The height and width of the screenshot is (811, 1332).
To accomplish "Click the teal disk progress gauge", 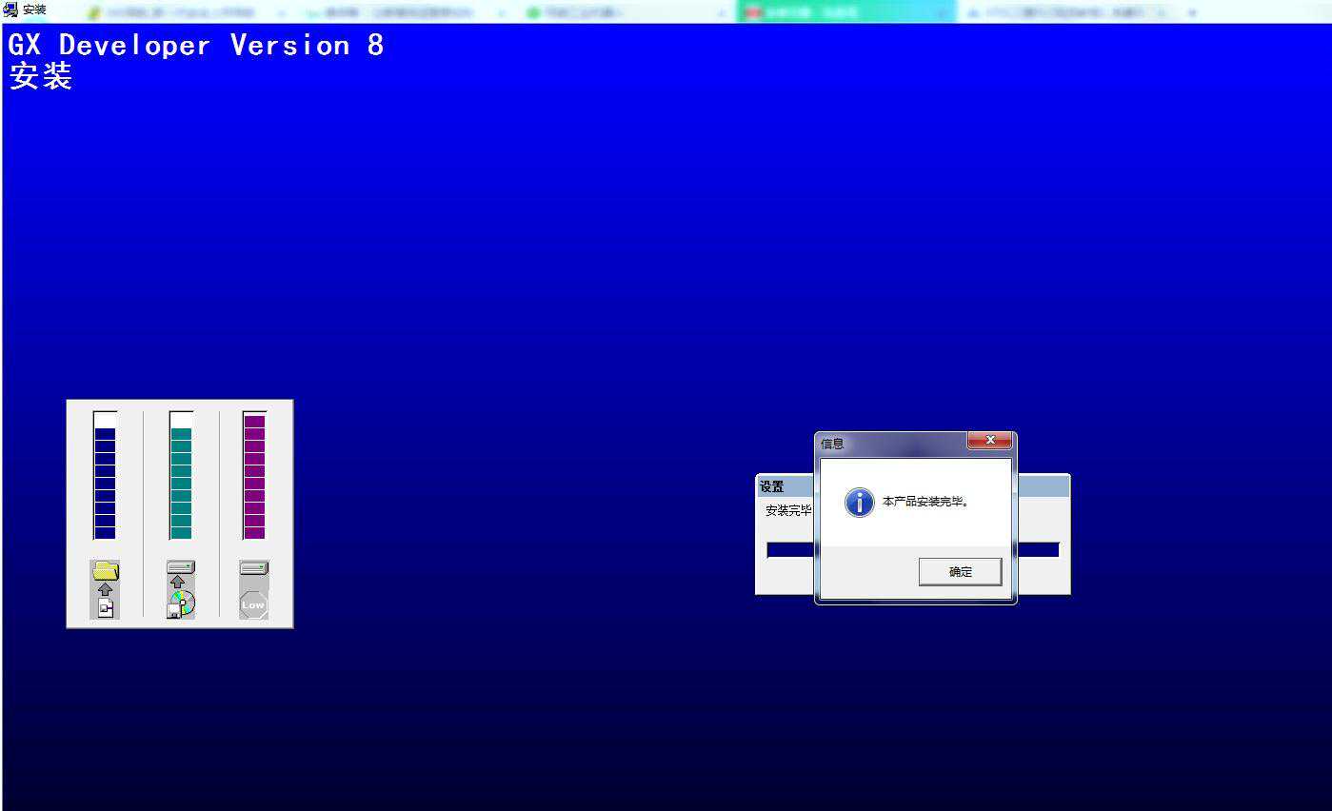I will [x=181, y=476].
